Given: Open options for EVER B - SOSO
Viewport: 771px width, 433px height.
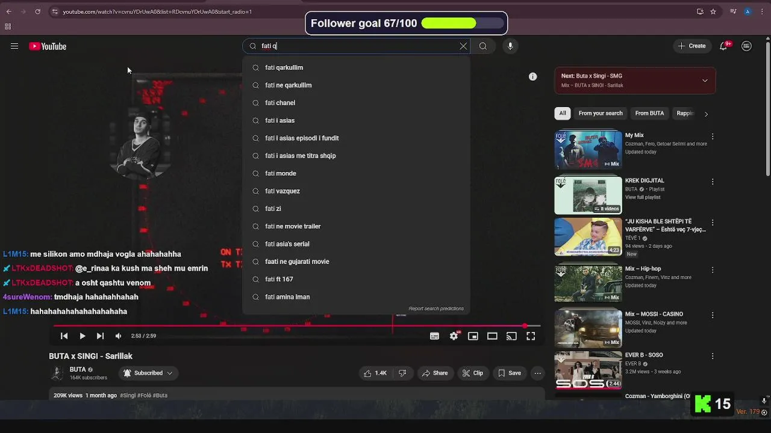Looking at the screenshot, I should [x=713, y=356].
